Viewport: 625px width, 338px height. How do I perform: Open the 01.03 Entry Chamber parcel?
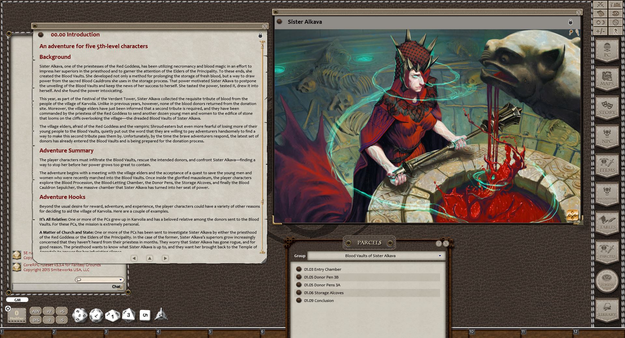pos(368,269)
